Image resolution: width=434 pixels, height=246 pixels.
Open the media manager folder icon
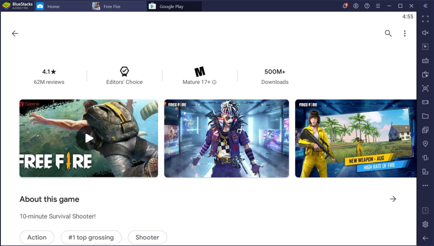[x=425, y=116]
